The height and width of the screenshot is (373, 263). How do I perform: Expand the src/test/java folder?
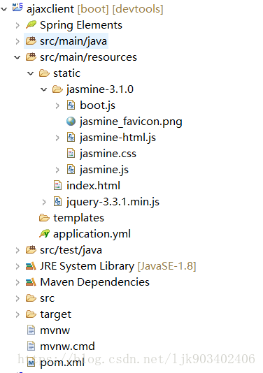coord(17,250)
